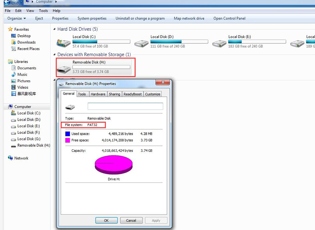Click the magenta Free space swatch

[68, 140]
